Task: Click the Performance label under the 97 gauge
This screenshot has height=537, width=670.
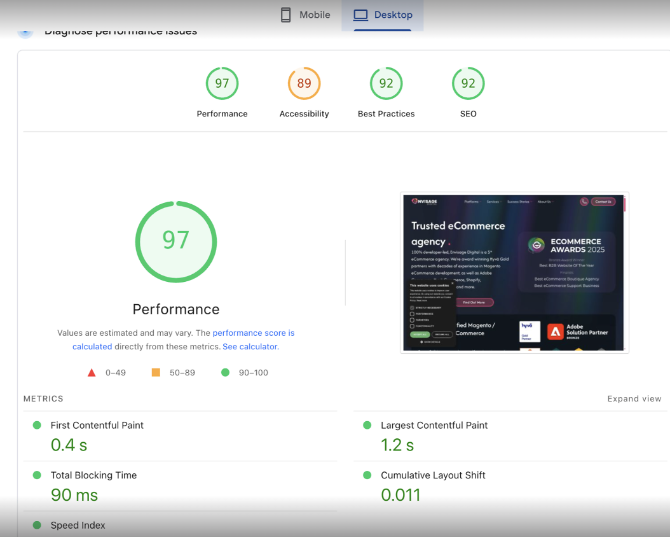Action: (x=222, y=114)
